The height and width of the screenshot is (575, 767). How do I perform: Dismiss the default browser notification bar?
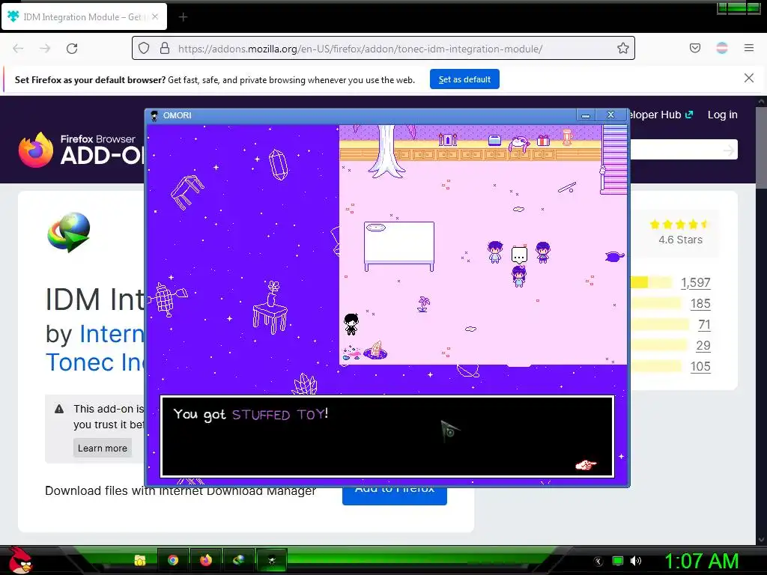748,78
